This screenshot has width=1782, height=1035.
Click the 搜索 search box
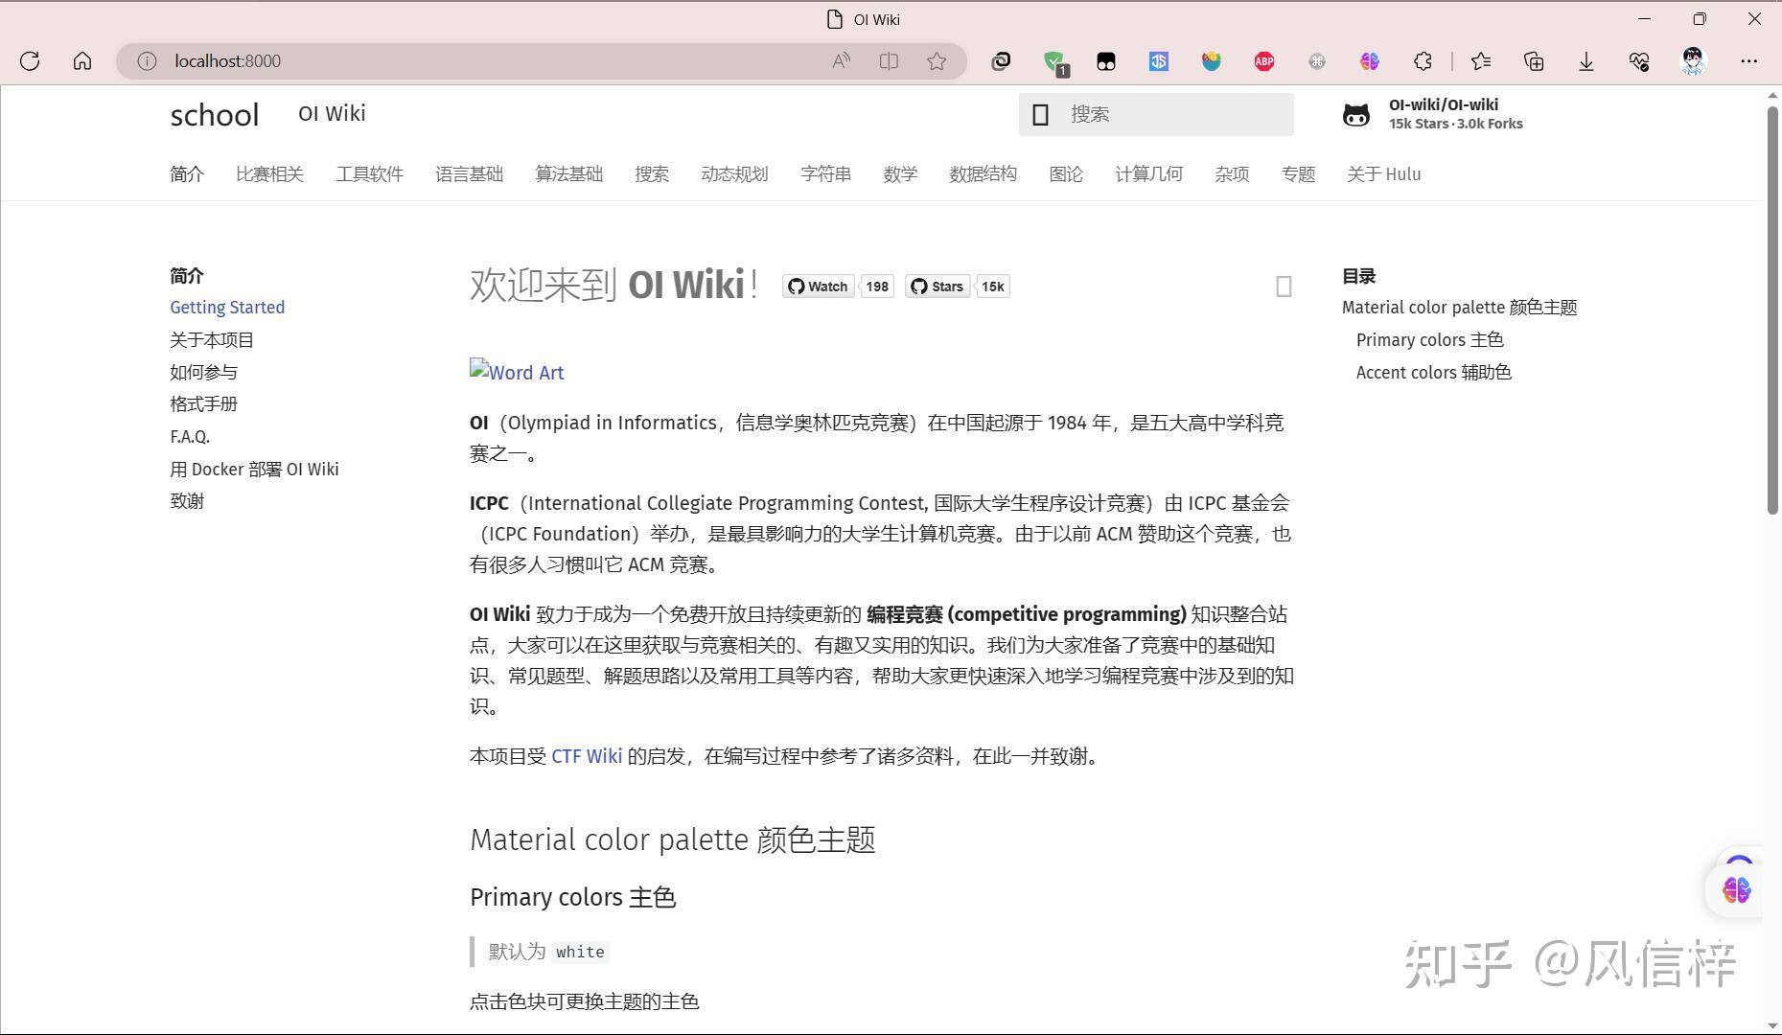[x=1155, y=114]
